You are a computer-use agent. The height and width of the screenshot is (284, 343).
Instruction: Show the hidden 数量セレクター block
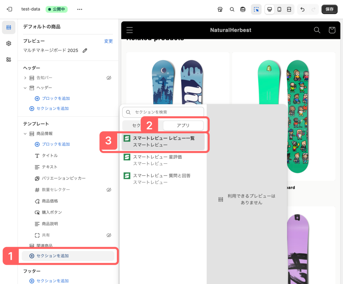[x=109, y=190]
